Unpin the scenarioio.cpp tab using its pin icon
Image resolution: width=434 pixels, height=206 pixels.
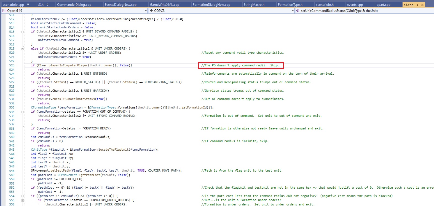[28, 5]
